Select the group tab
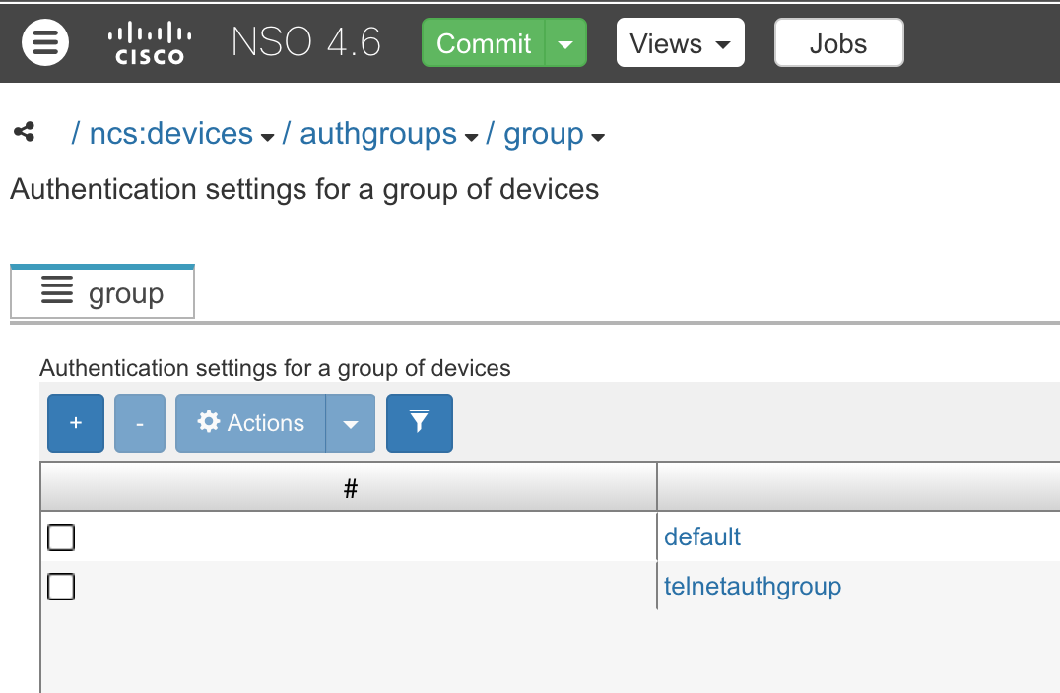The width and height of the screenshot is (1060, 693). coord(102,293)
